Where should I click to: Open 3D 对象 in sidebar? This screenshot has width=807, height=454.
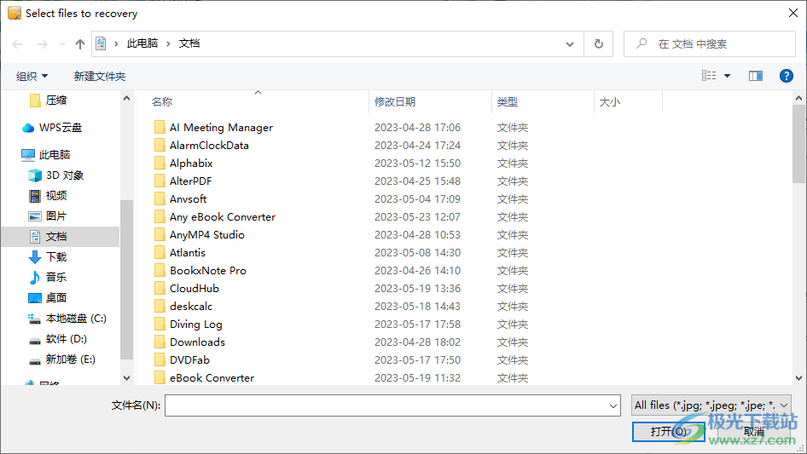point(55,175)
